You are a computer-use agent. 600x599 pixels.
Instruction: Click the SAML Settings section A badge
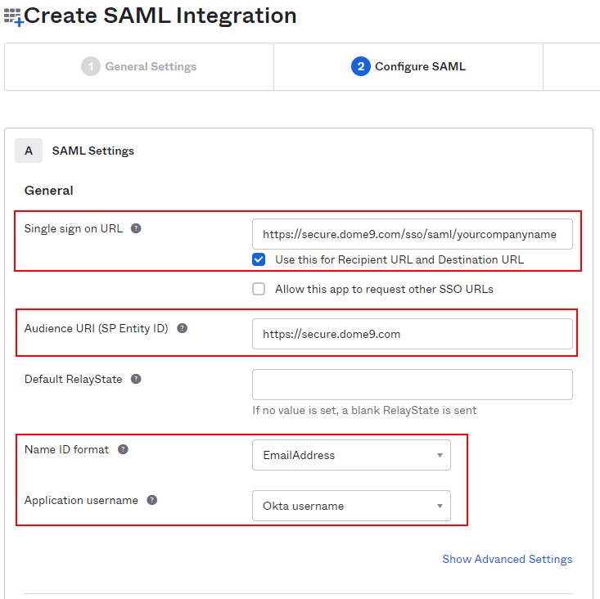pos(29,151)
